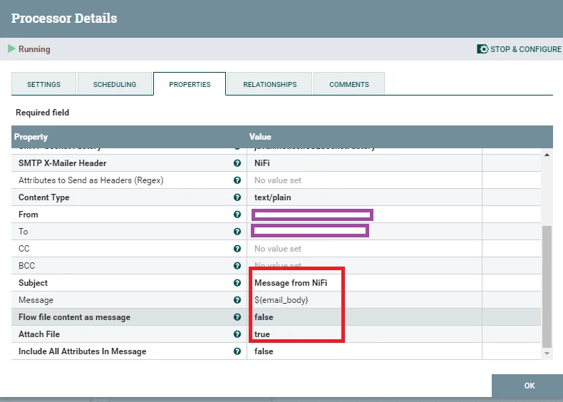The height and width of the screenshot is (402, 563).
Task: Click the Stop & Configure gear icon
Action: click(482, 49)
